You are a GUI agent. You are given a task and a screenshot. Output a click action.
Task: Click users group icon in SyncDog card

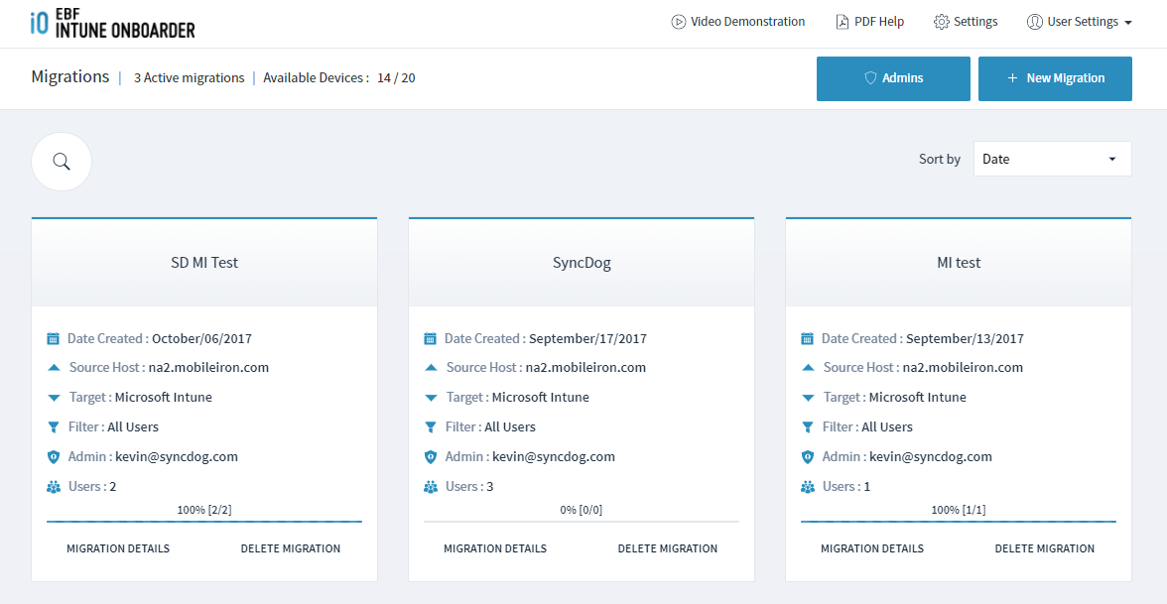point(431,487)
